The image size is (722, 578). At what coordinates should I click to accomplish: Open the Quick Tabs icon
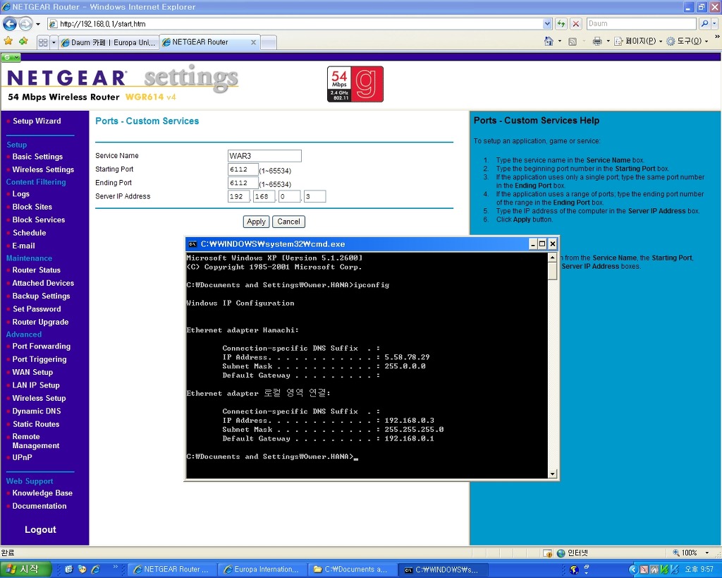[x=43, y=42]
